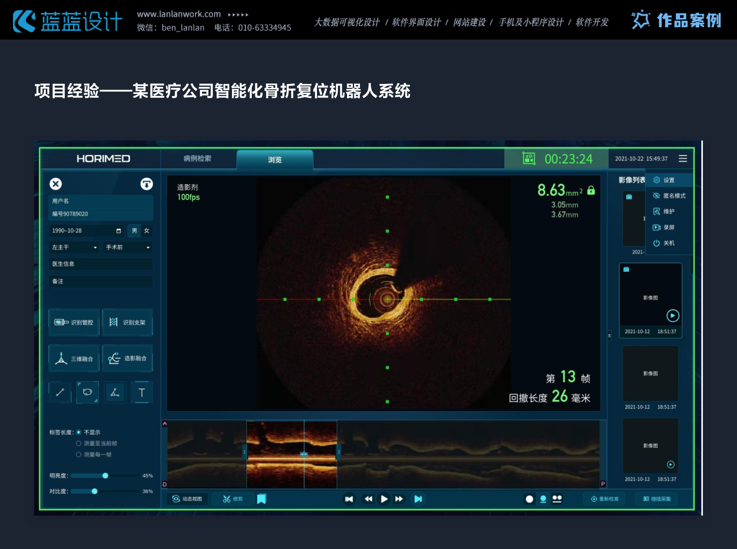Select the line measurement tool
The width and height of the screenshot is (737, 549).
click(x=60, y=392)
